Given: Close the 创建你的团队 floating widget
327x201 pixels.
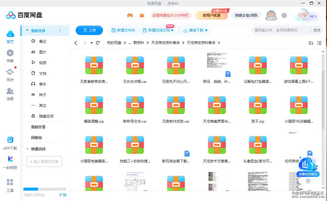Looking at the screenshot, I should [308, 181].
